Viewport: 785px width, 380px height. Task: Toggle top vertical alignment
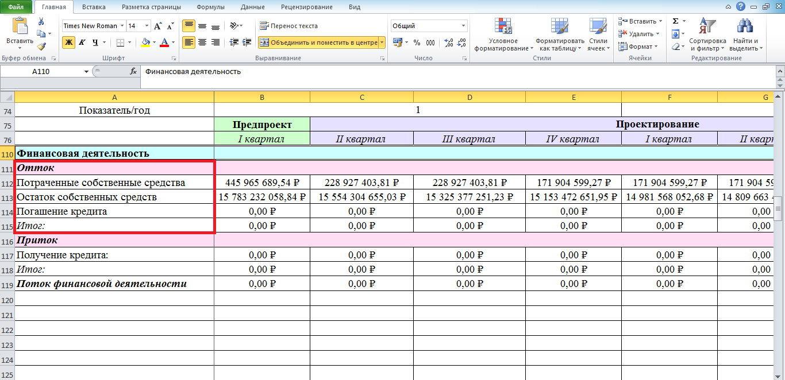(x=188, y=26)
